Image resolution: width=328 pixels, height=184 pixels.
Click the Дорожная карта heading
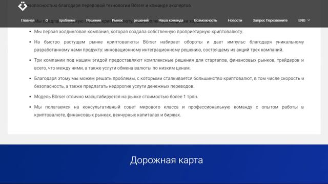167,160
